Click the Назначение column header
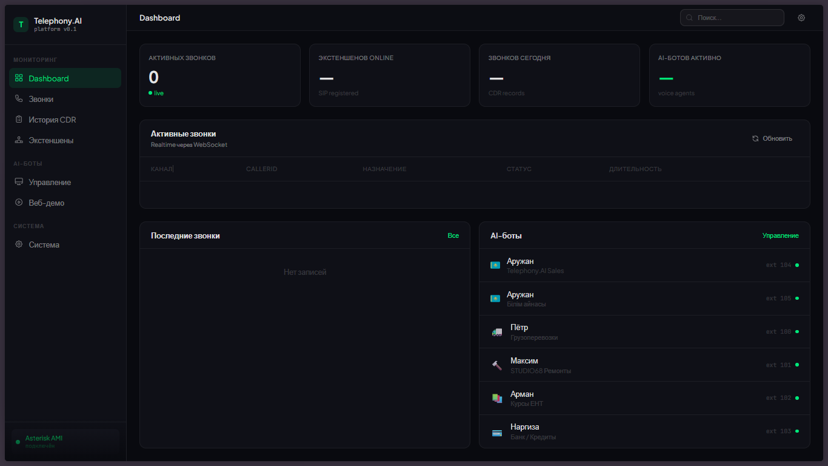Screen dimensions: 828x466 (384, 169)
